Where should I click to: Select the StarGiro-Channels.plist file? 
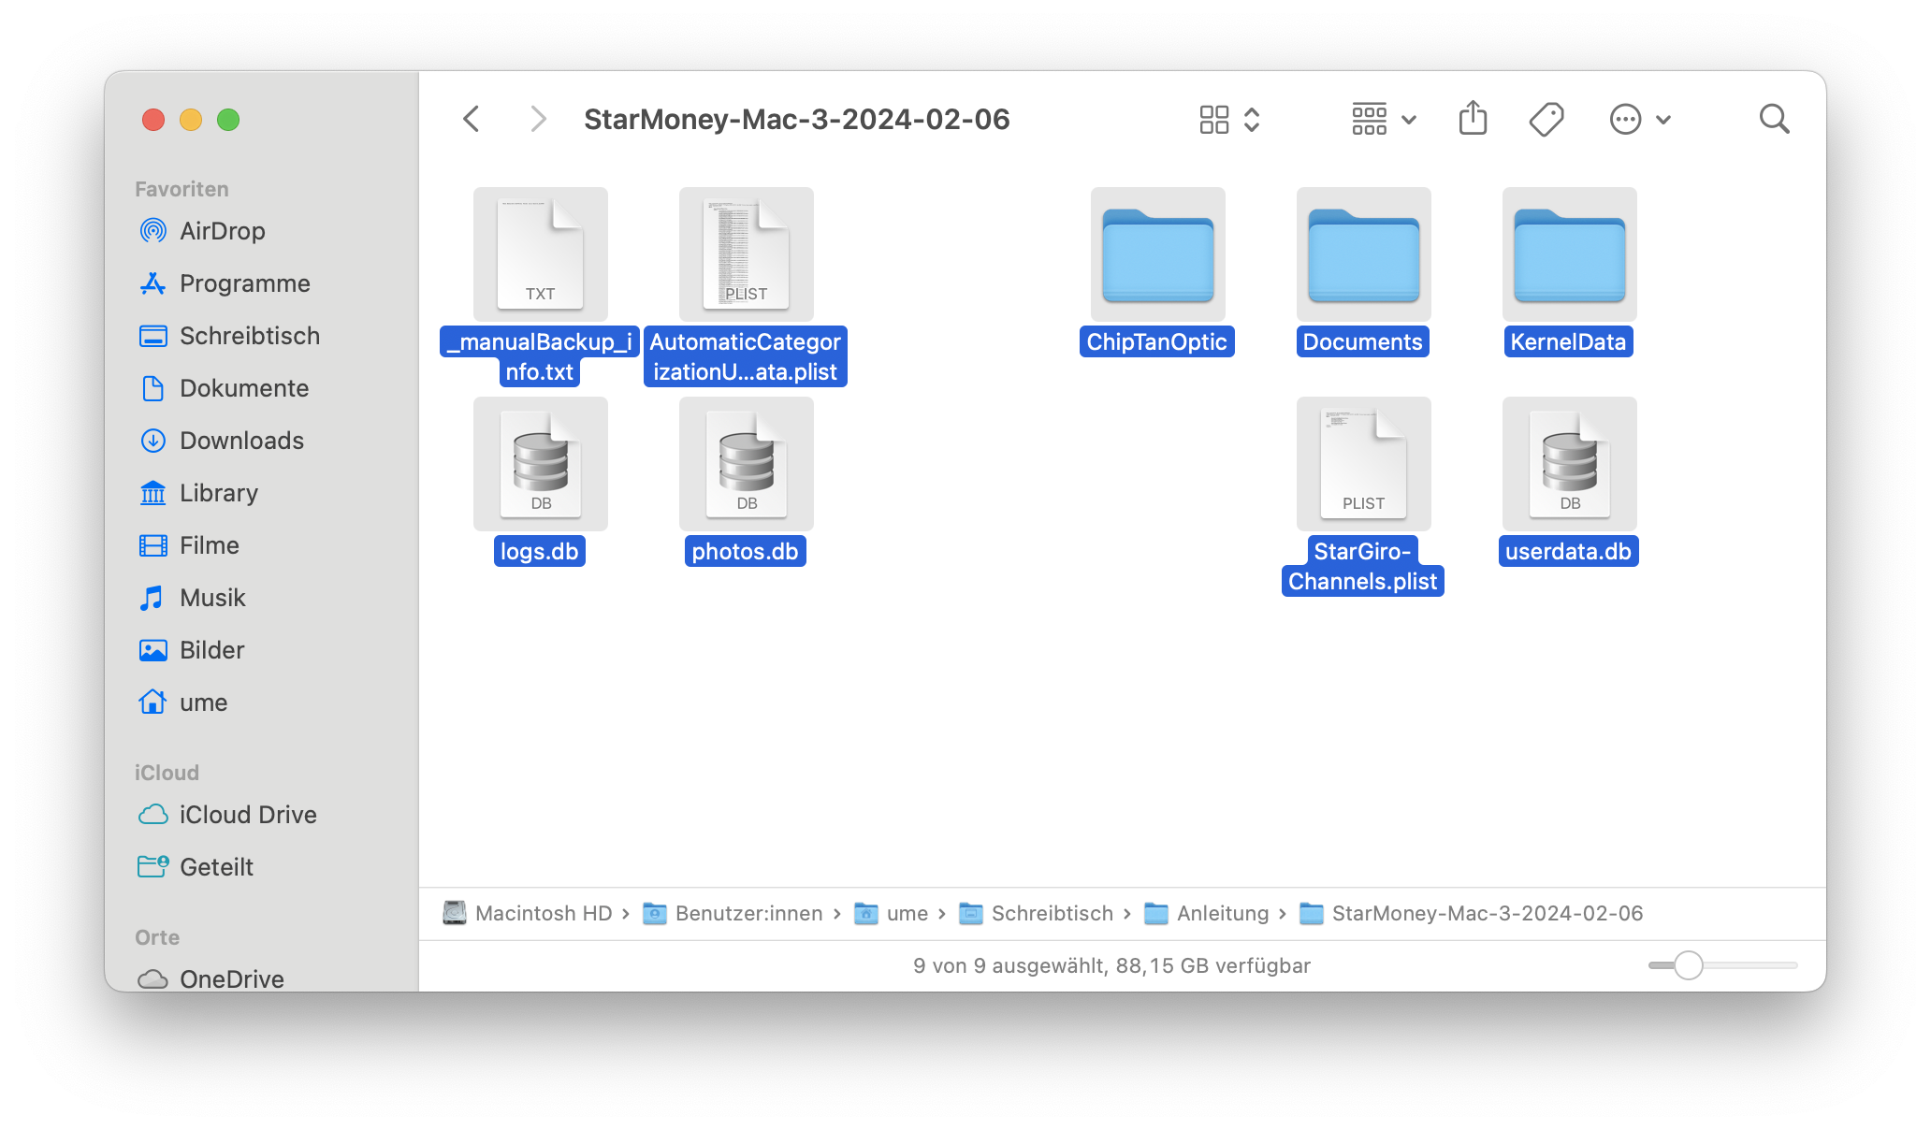coord(1363,465)
